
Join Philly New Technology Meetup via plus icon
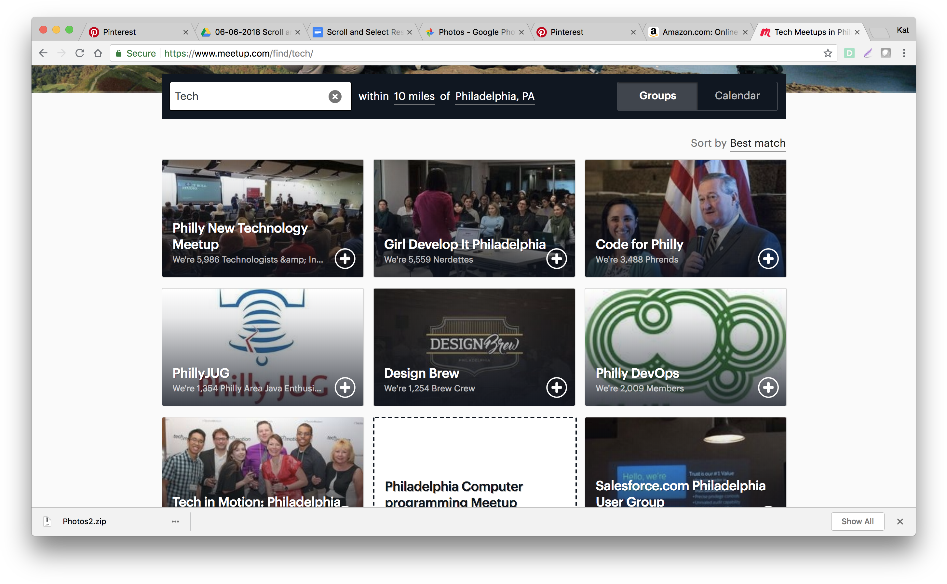[345, 259]
